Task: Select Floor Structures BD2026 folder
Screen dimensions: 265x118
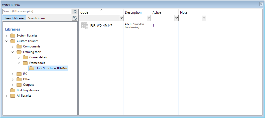Action: click(51, 68)
